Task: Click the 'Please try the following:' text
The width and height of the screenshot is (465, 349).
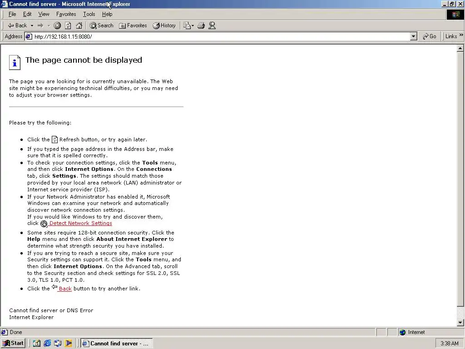Action: [x=40, y=123]
